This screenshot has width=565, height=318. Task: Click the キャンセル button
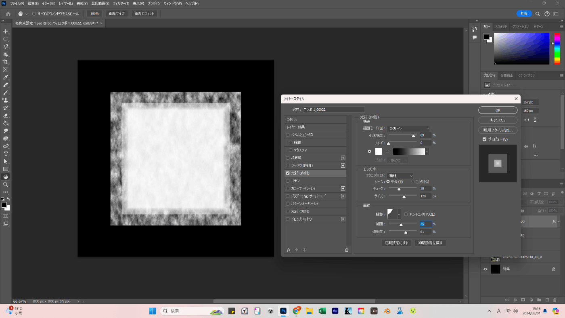point(498,120)
